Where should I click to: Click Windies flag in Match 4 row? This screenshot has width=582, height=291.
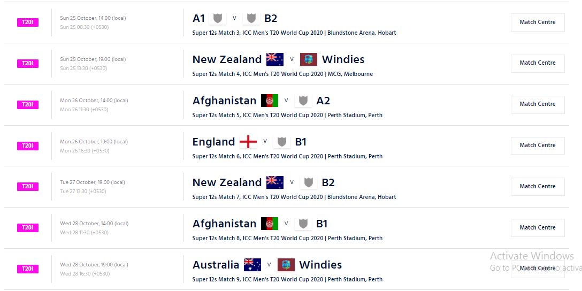tap(309, 59)
